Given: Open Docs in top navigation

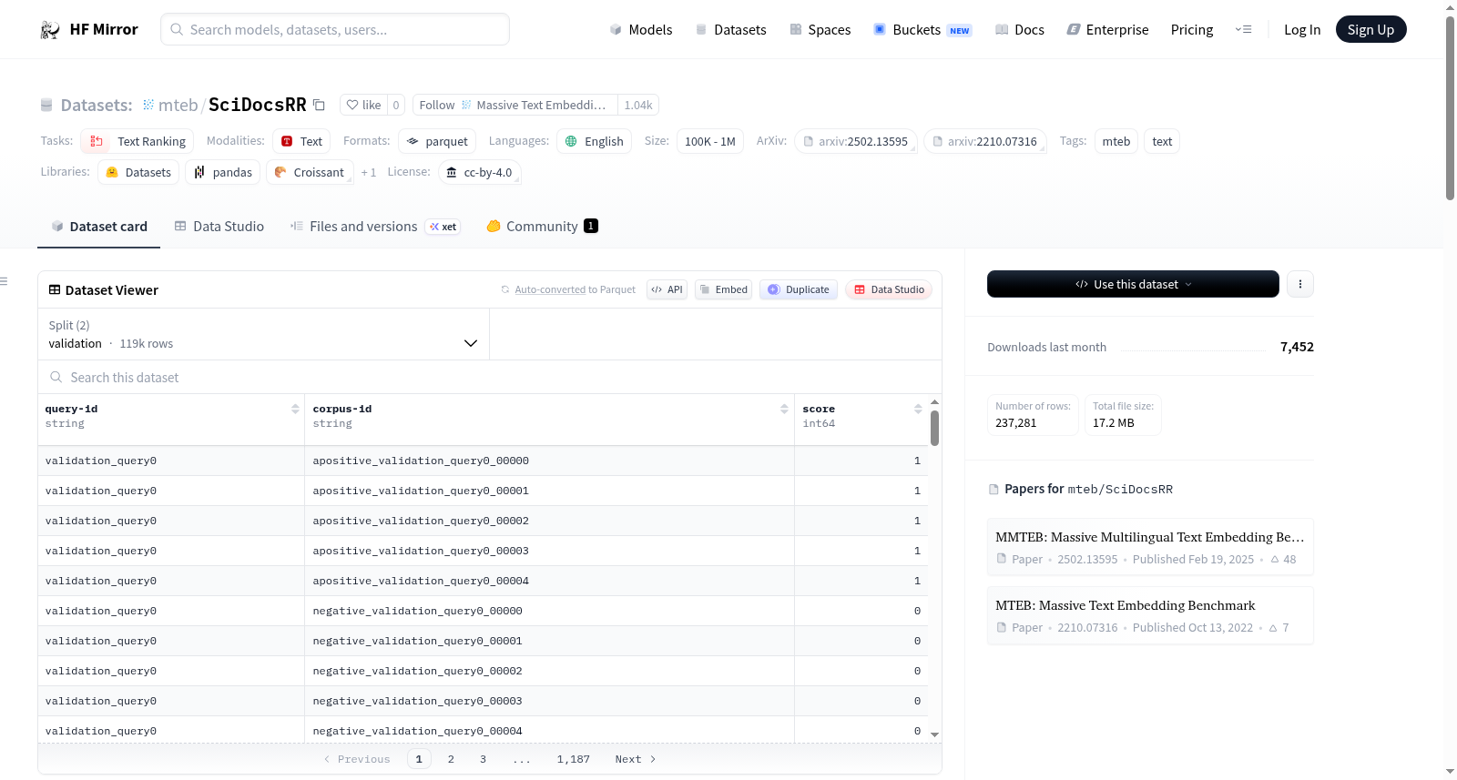Looking at the screenshot, I should 1019,30.
